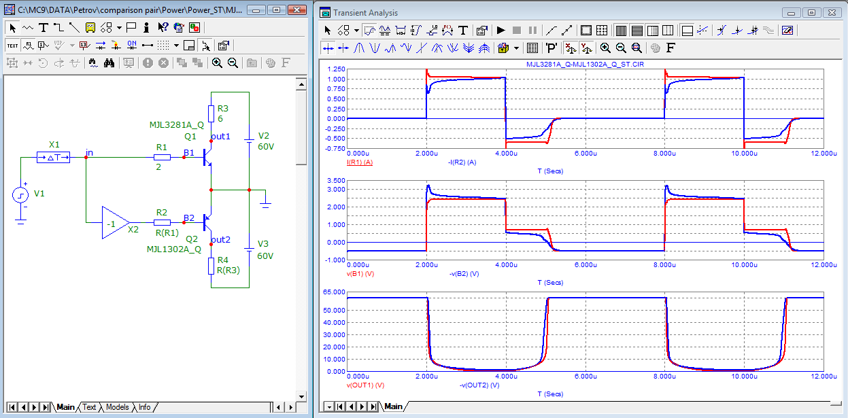Click the yellow Bus mode icon
This screenshot has width=848, height=418.
tap(90, 27)
